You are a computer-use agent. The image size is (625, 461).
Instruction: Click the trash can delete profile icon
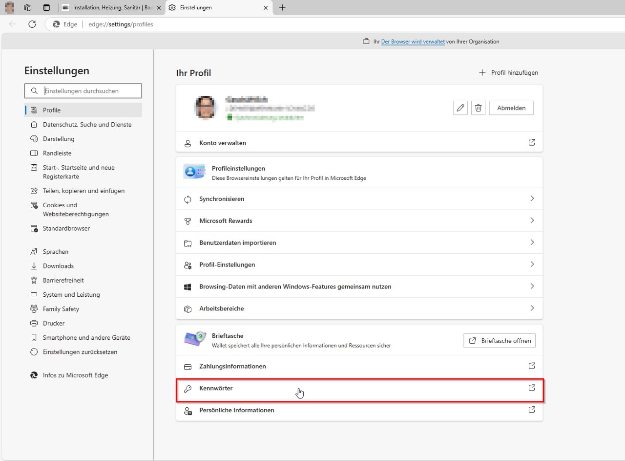click(479, 108)
